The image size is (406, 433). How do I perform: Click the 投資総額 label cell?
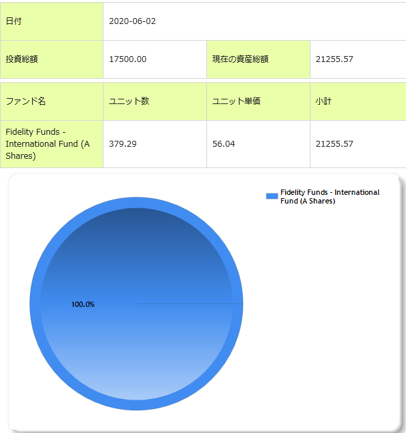coord(21,59)
